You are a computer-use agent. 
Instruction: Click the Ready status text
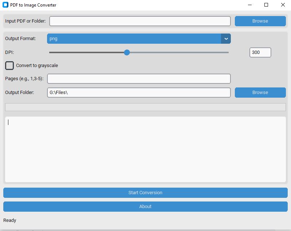point(9,220)
